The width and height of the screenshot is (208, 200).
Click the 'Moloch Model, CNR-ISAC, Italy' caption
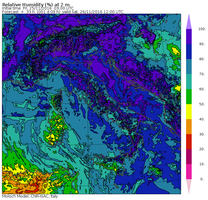[30, 196]
